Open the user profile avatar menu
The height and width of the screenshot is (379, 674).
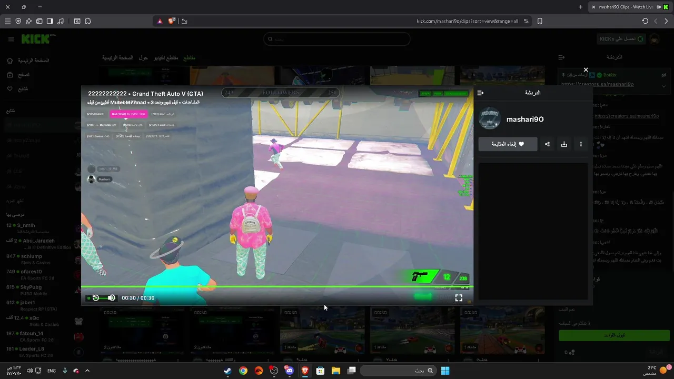(655, 39)
